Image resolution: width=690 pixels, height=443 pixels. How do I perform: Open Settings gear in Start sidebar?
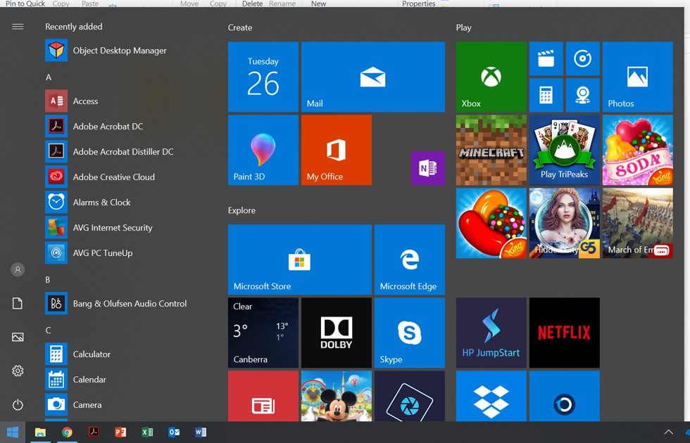pos(18,371)
